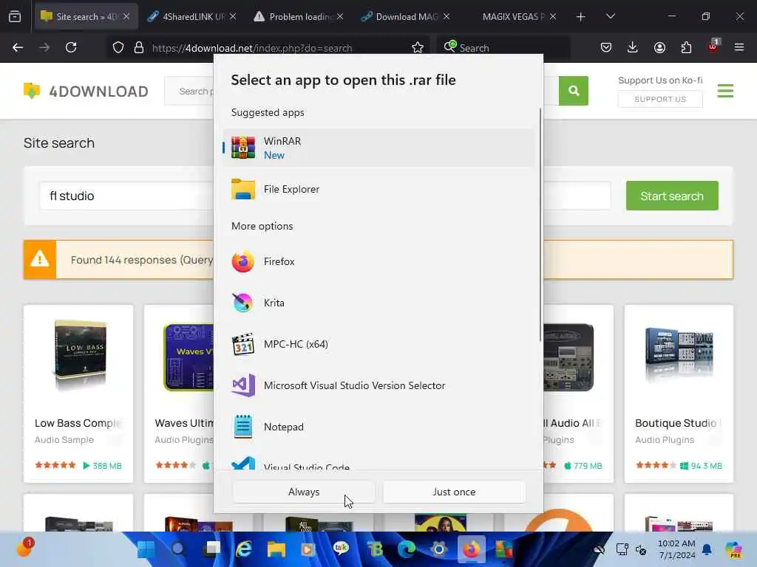Click the Start search button
757x567 pixels.
[672, 196]
